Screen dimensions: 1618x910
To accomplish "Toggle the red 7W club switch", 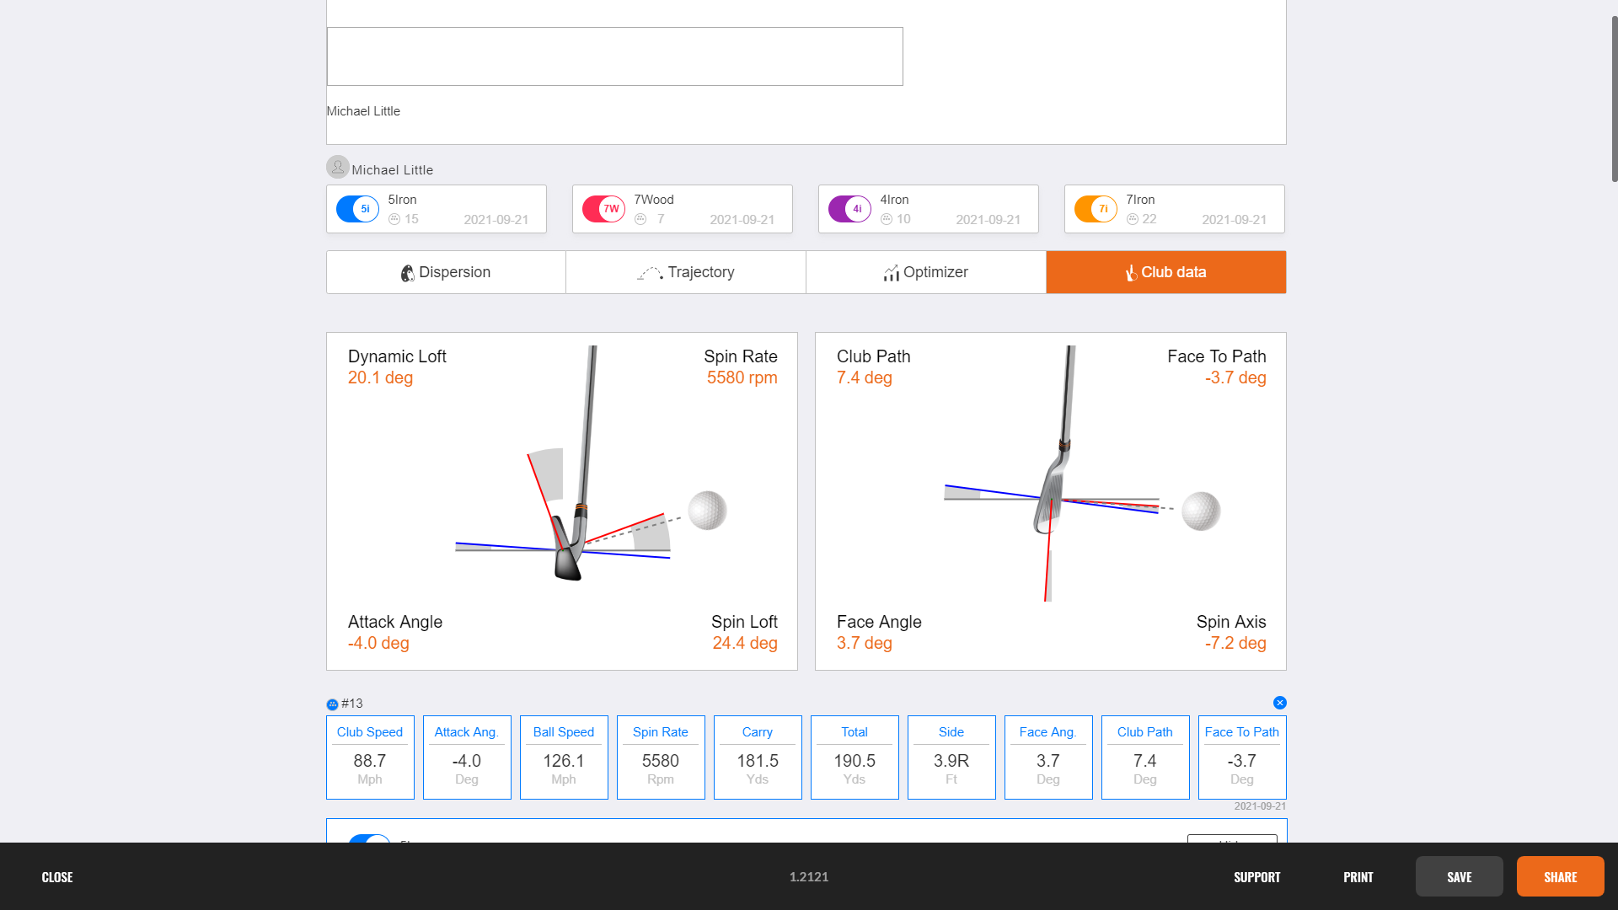I will 603,209.
